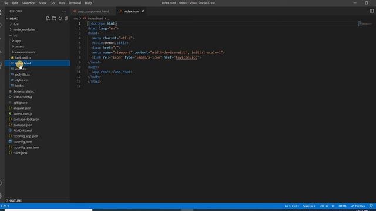The height and width of the screenshot is (211, 376).
Task: Change the LF end of line sequence
Action: coord(333,206)
